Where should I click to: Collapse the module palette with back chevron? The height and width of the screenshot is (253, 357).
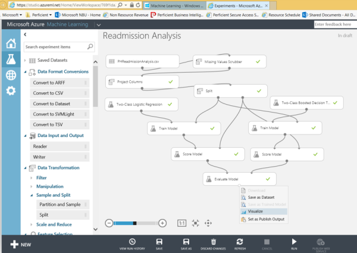25,35
